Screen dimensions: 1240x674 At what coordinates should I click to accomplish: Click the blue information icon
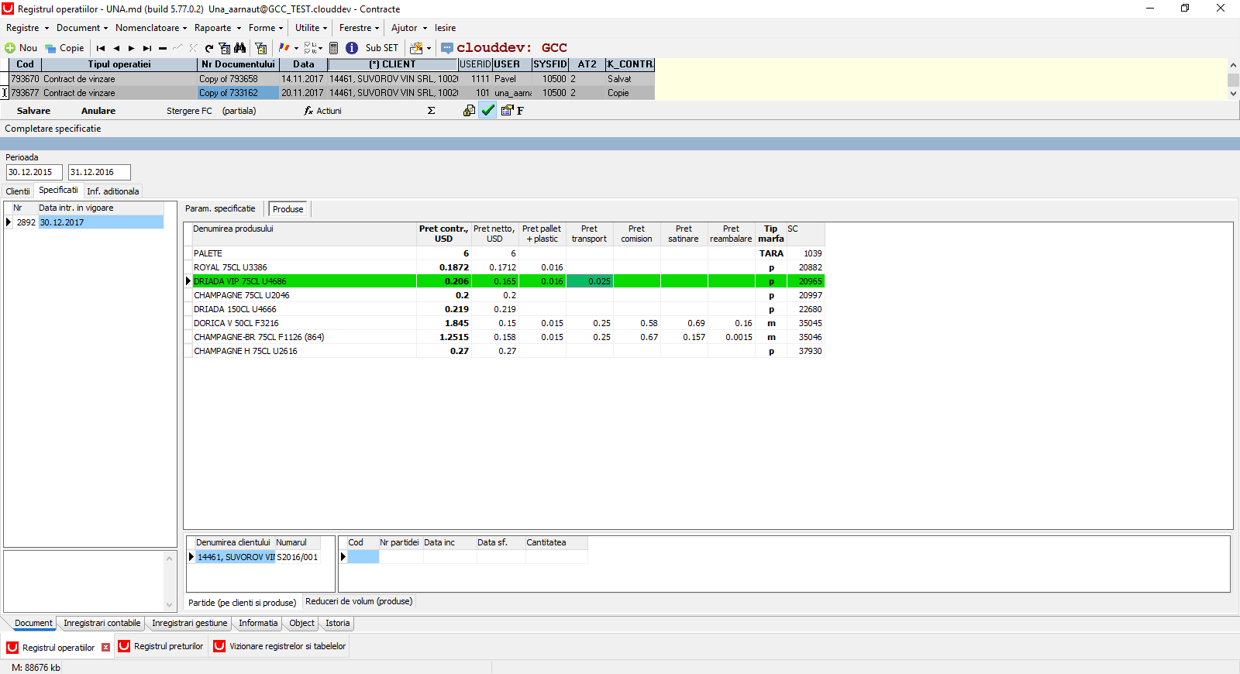coord(352,48)
